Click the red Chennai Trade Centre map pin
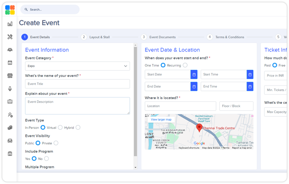This screenshot has height=184, width=289. point(199,128)
